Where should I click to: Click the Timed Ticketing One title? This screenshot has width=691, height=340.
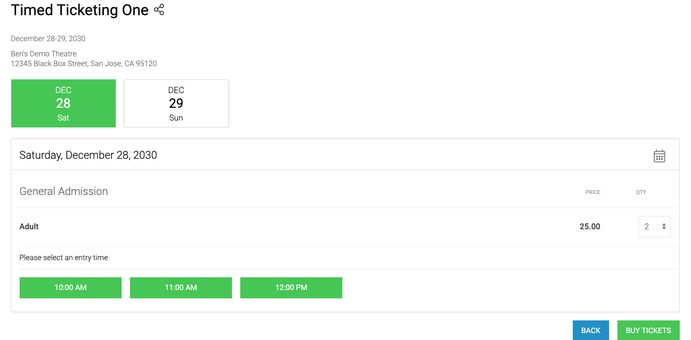pyautogui.click(x=79, y=10)
